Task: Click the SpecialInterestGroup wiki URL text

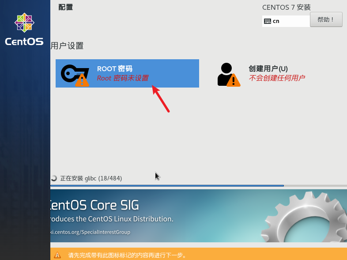Action: pos(91,232)
